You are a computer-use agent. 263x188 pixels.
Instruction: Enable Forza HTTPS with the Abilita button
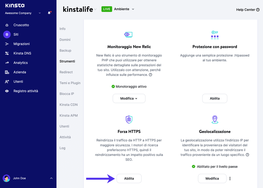(x=129, y=178)
